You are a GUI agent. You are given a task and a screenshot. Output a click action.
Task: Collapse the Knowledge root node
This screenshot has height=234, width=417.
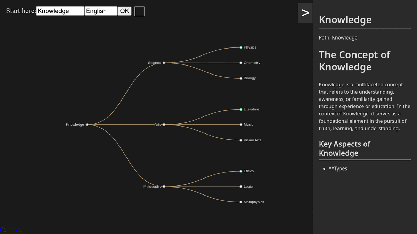(x=87, y=125)
